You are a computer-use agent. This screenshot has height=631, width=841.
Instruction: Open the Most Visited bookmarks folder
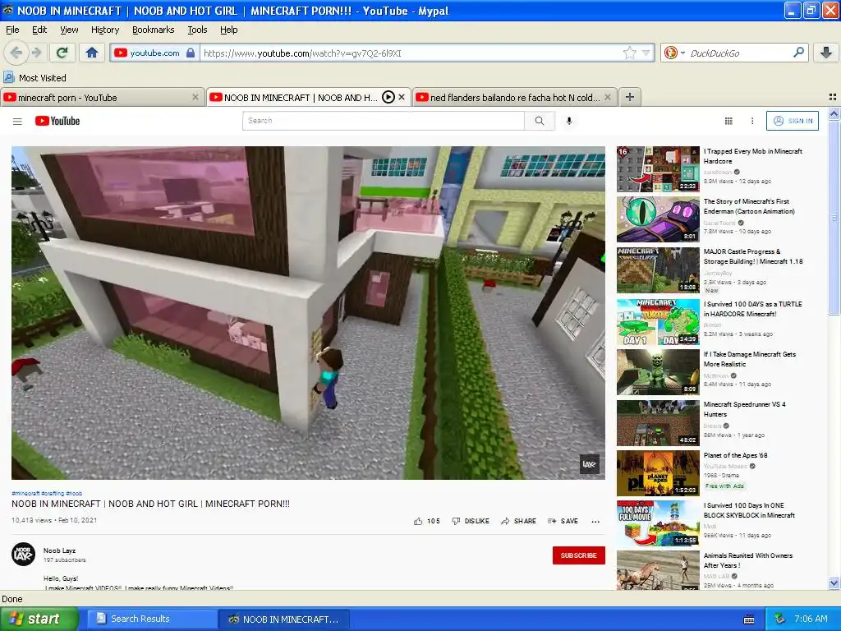35,78
